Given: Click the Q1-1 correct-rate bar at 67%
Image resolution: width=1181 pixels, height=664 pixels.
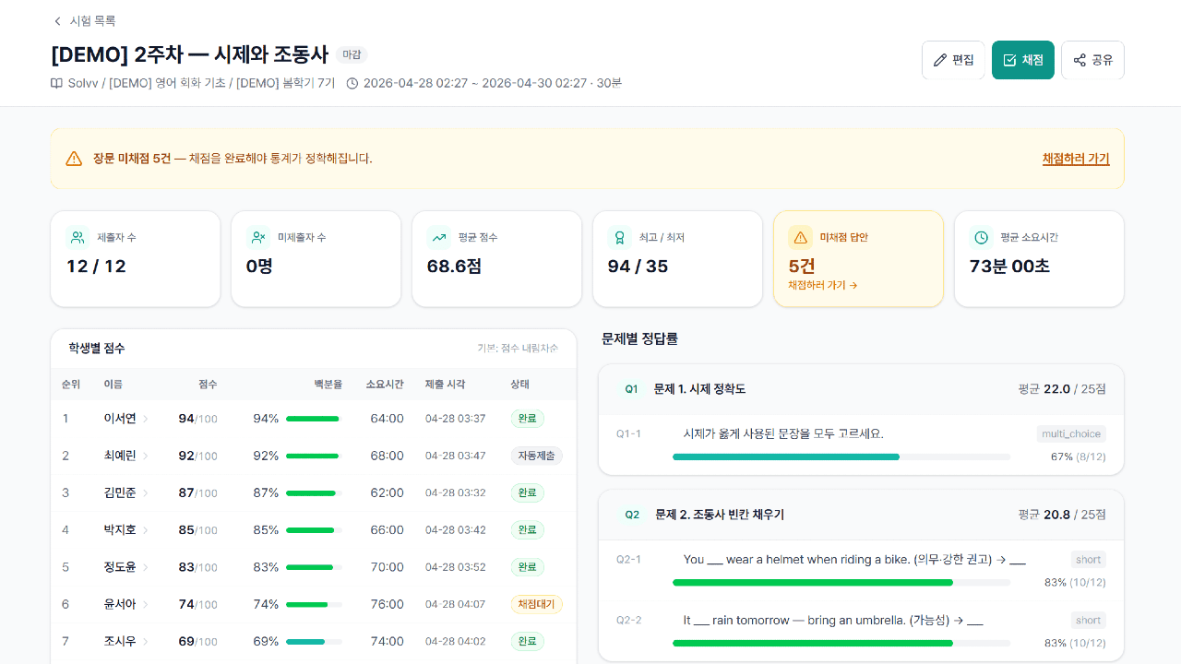Looking at the screenshot, I should (x=841, y=456).
